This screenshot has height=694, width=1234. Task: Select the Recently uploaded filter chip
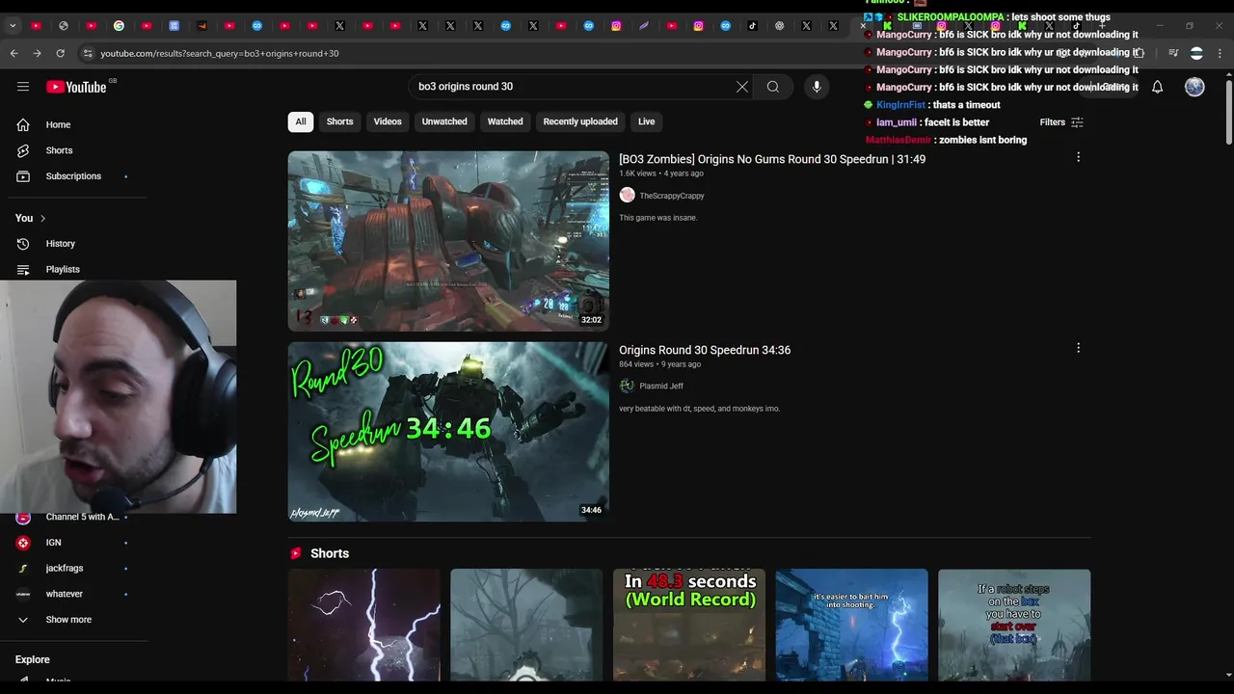[580, 121]
